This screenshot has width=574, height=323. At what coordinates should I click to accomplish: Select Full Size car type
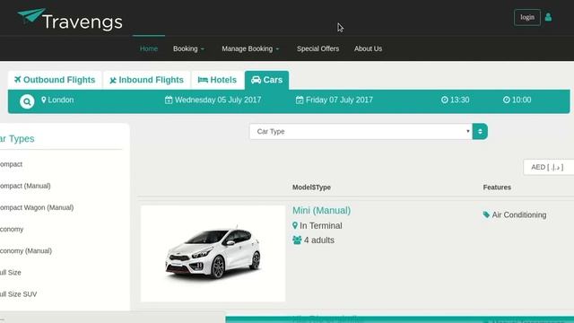11,273
